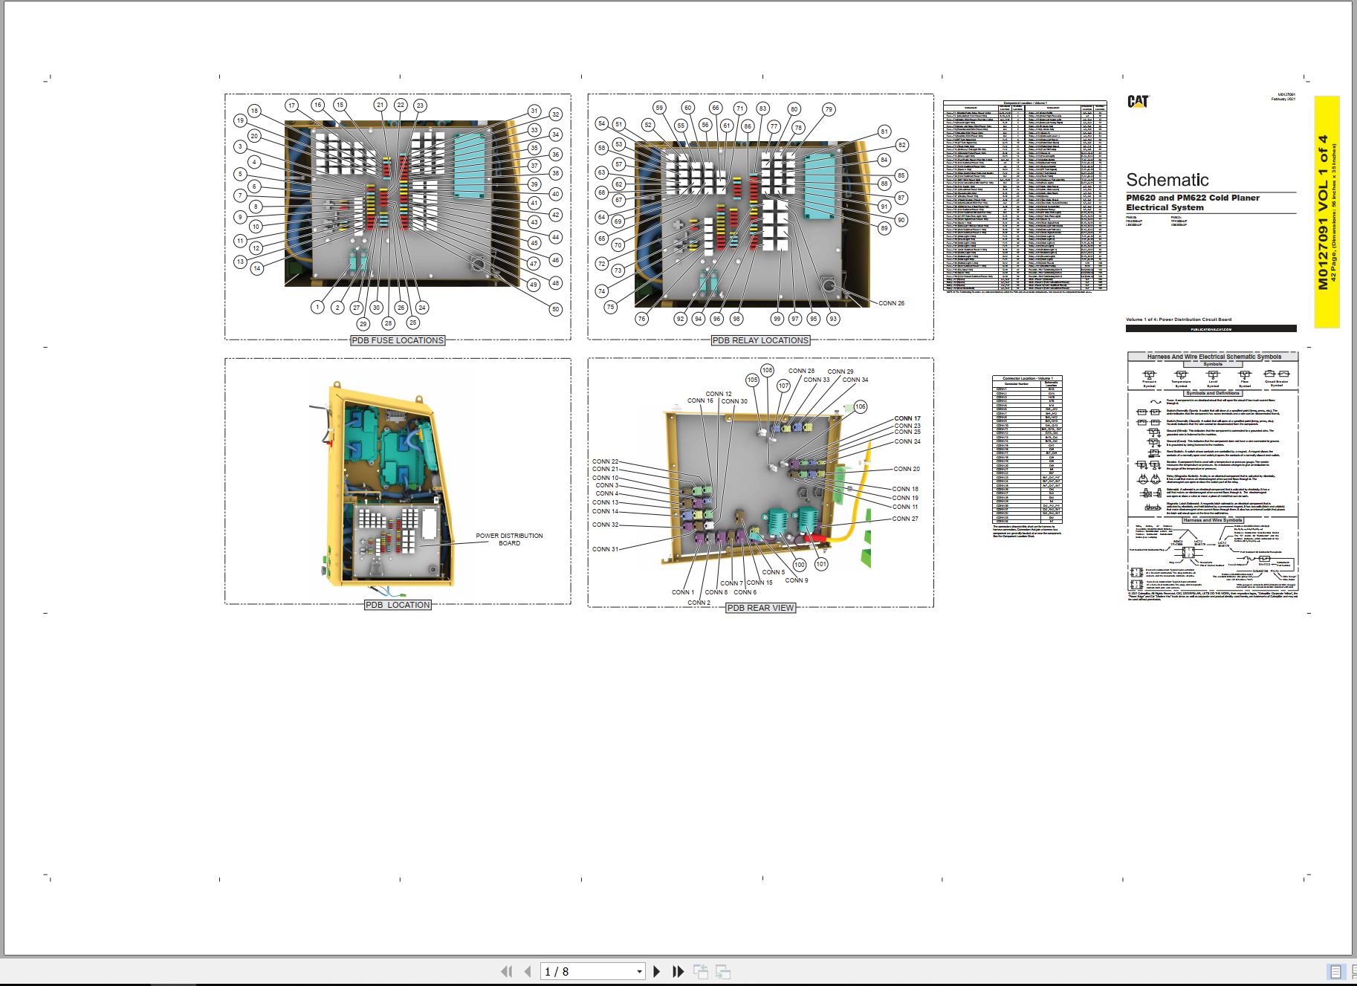Go to the next page
Viewport: 1357px width, 986px height.
click(657, 971)
